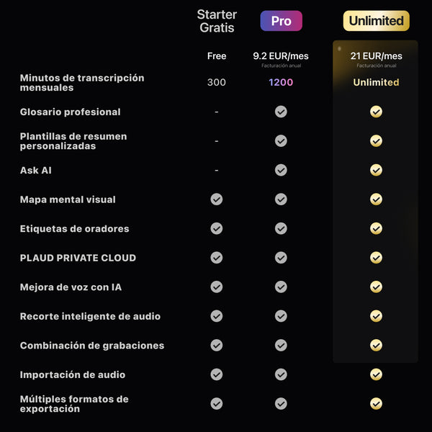Screen dimensions: 432x432
Task: Click Starter checkmark for Mejora de voz con IA
Action: pos(217,287)
